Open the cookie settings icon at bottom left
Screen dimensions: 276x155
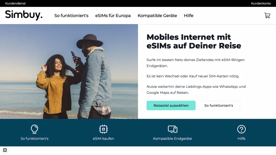tap(5, 150)
